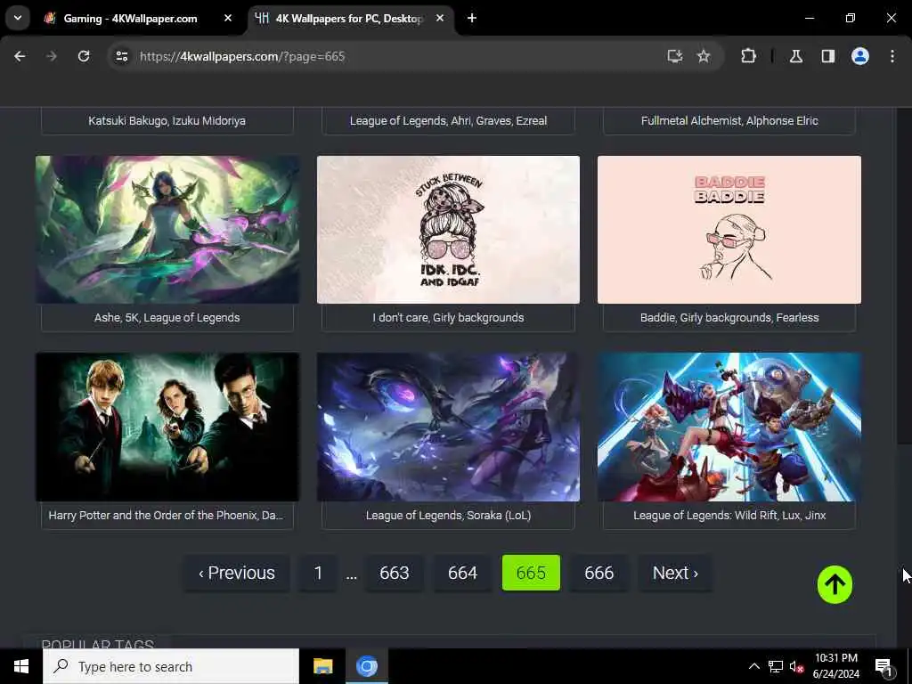Open the Chrome profile avatar
The height and width of the screenshot is (684, 912).
pos(860,56)
